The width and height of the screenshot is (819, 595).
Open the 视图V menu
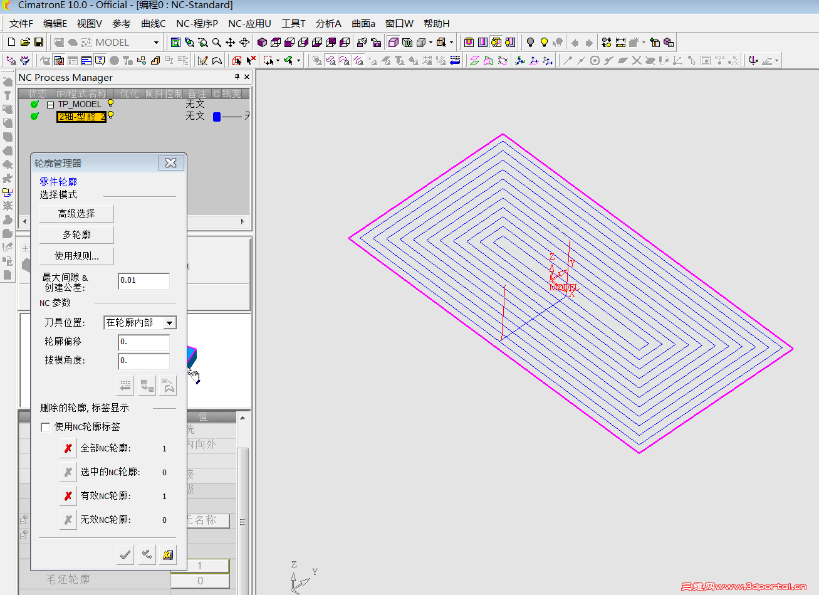[x=90, y=24]
